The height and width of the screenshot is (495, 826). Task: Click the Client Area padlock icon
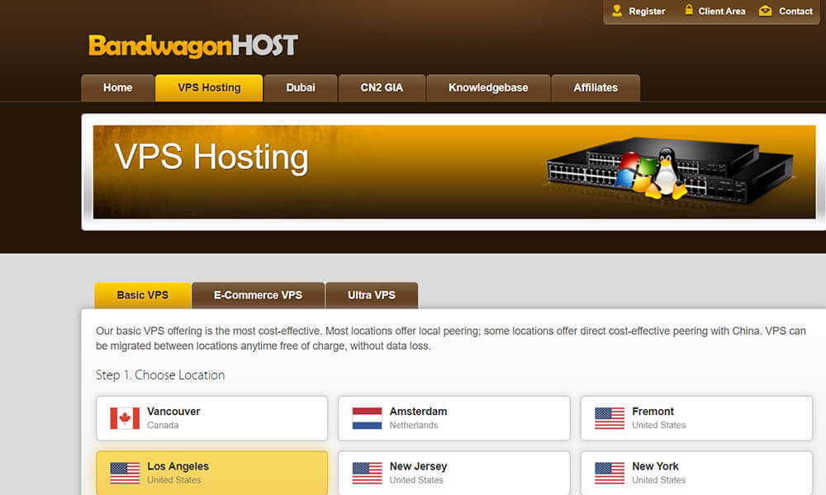[688, 11]
